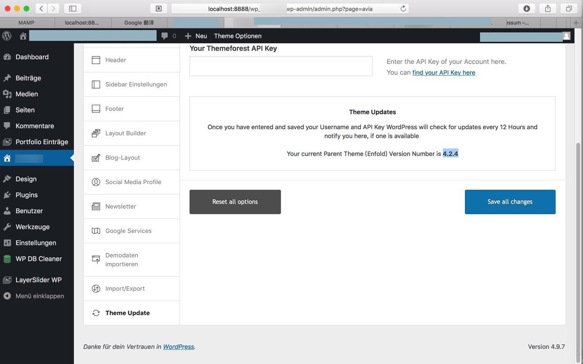The image size is (583, 364).
Task: Click the Seiten pages icon
Action: [7, 110]
